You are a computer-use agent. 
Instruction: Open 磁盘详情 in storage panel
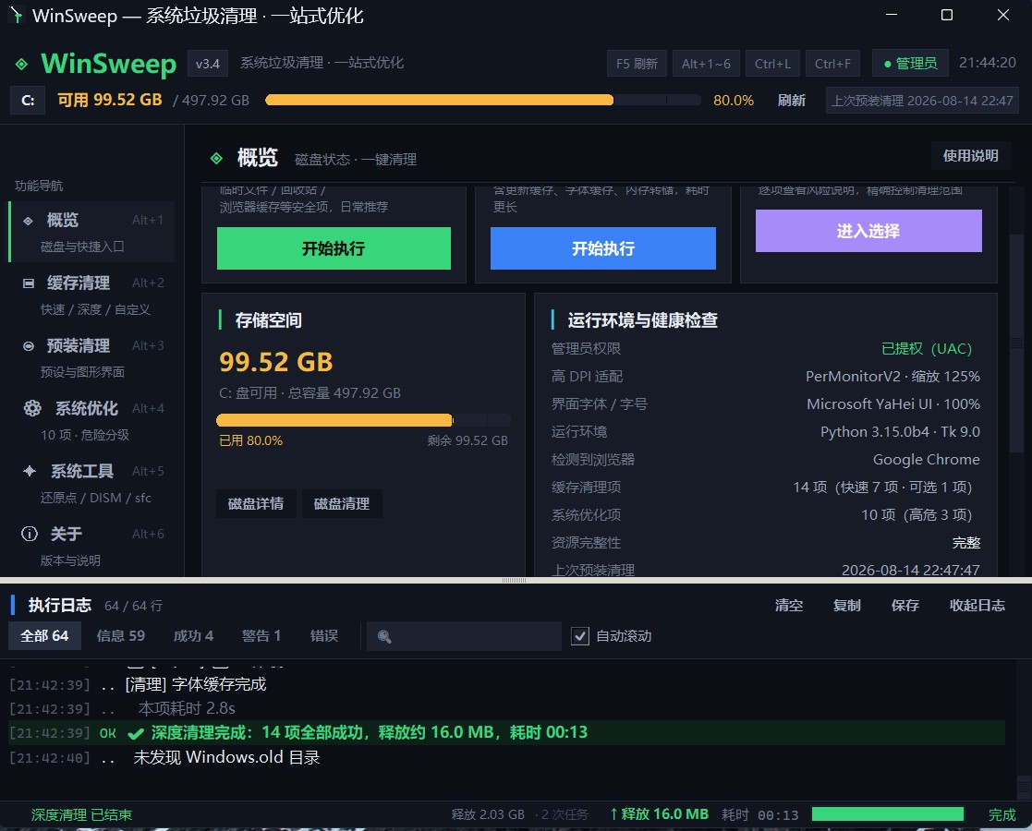(x=256, y=504)
